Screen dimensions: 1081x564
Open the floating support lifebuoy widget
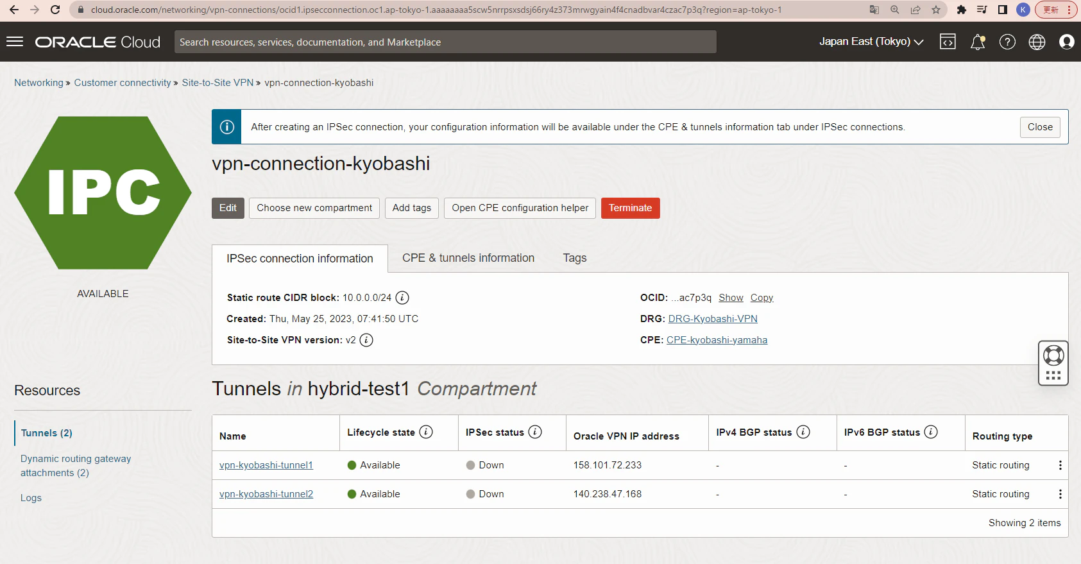pos(1053,363)
